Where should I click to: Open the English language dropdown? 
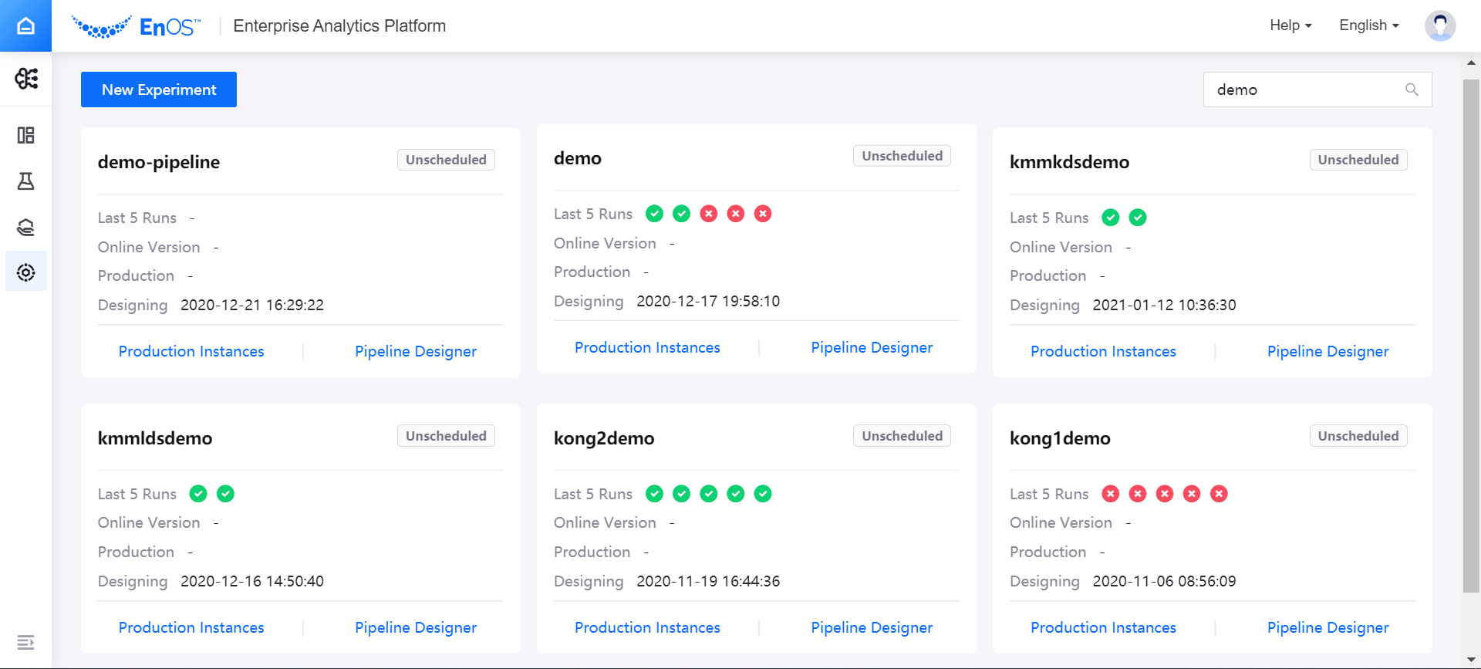tap(1369, 25)
